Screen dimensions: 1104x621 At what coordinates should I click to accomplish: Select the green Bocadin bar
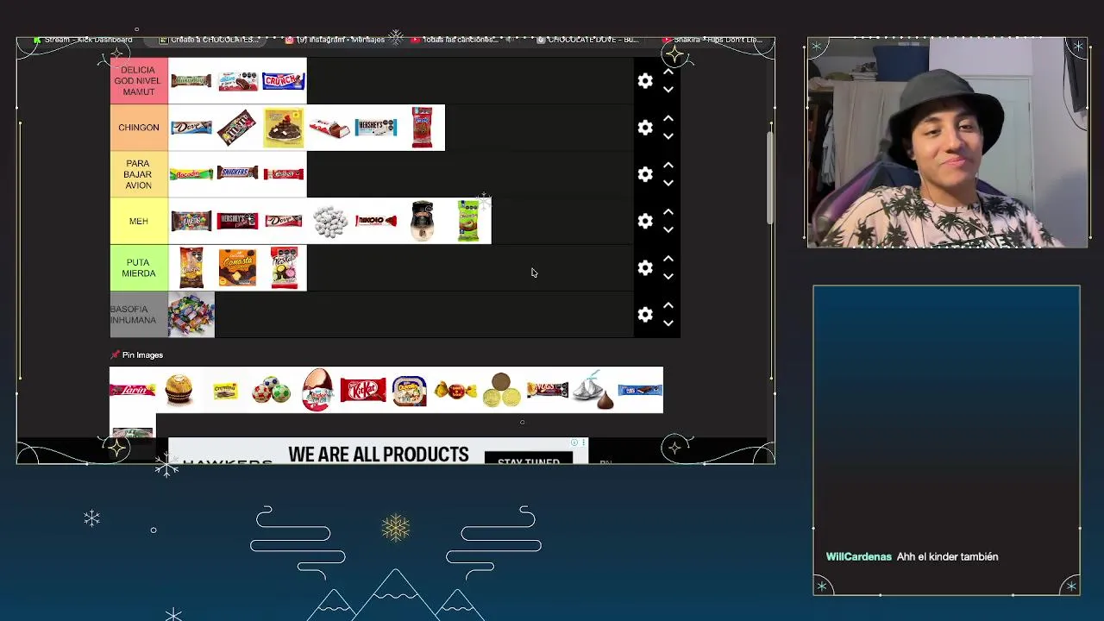(191, 174)
